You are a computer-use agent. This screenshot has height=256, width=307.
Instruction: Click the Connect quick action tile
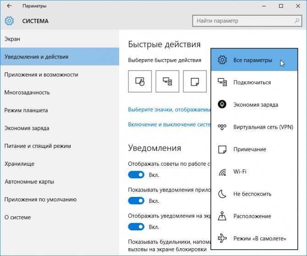(x=167, y=81)
